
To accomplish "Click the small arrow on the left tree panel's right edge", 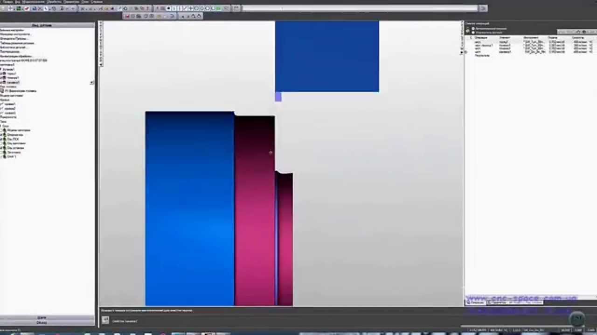I will point(92,82).
